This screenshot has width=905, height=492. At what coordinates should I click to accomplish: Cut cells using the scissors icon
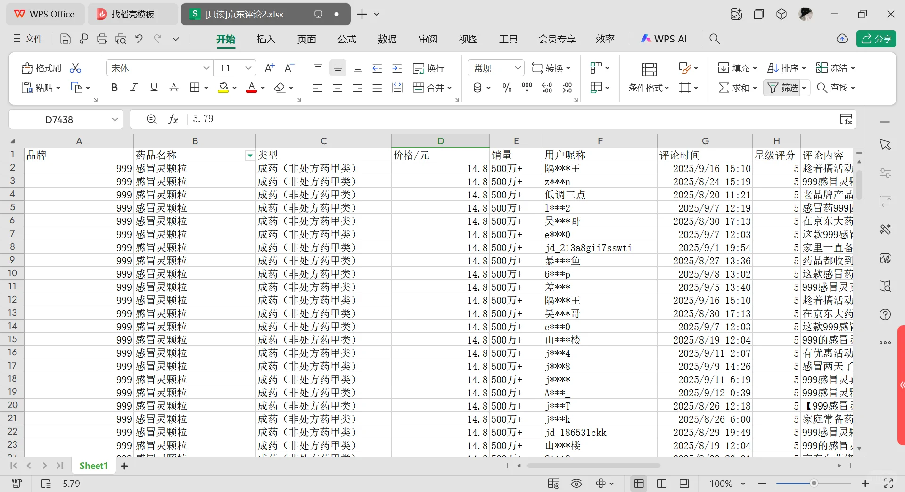[75, 67]
